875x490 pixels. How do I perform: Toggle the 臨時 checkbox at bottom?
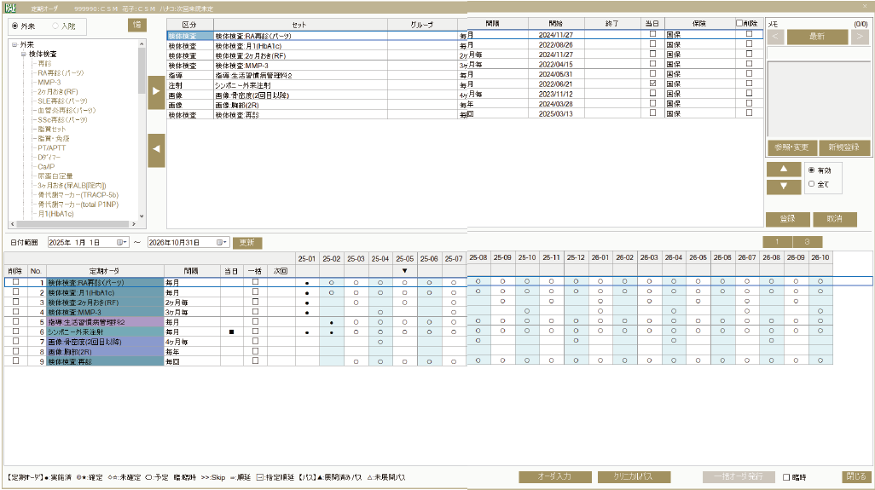click(x=786, y=477)
